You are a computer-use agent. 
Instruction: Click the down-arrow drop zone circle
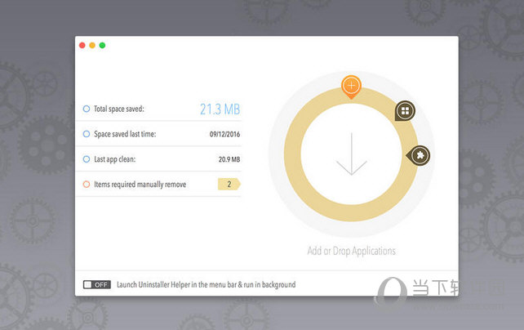(x=351, y=154)
